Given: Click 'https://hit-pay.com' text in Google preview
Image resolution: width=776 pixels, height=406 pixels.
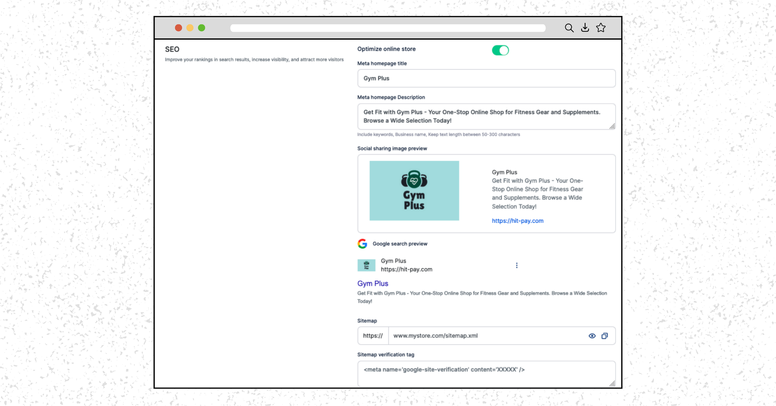Looking at the screenshot, I should (x=406, y=269).
